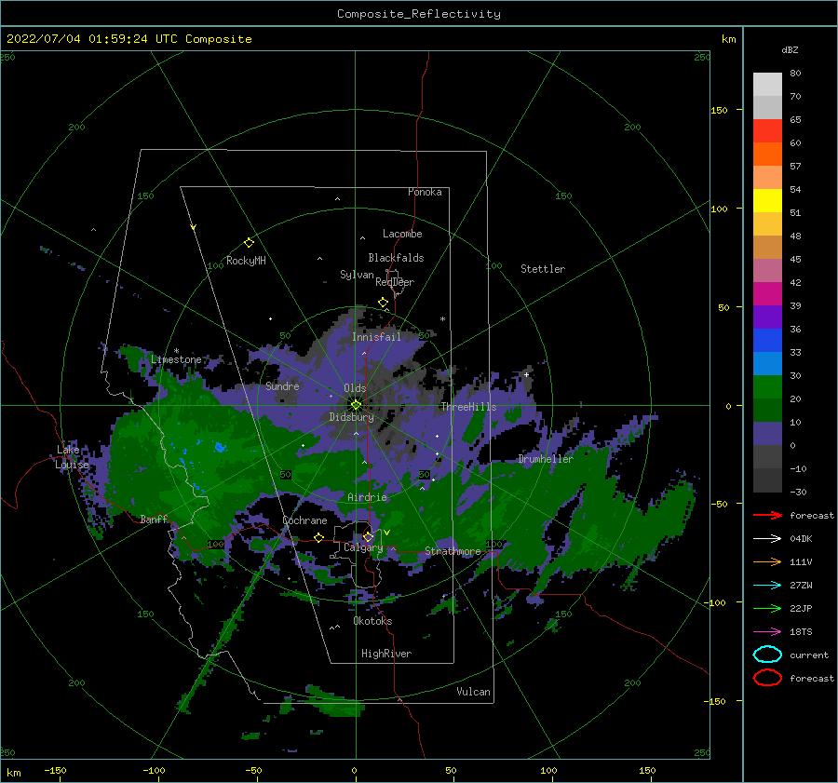The width and height of the screenshot is (838, 783).
Task: Click the km unit label at top right
Action: pyautogui.click(x=728, y=39)
